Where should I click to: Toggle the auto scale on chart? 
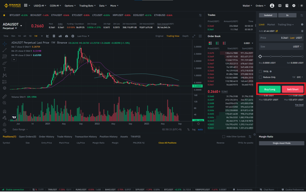tap(200, 129)
